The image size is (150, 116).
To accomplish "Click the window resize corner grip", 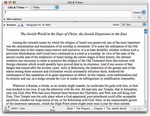I will (146, 110).
